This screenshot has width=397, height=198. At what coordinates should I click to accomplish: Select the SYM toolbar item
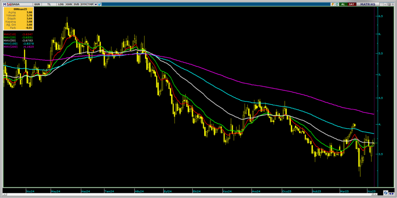pyautogui.click(x=83, y=4)
